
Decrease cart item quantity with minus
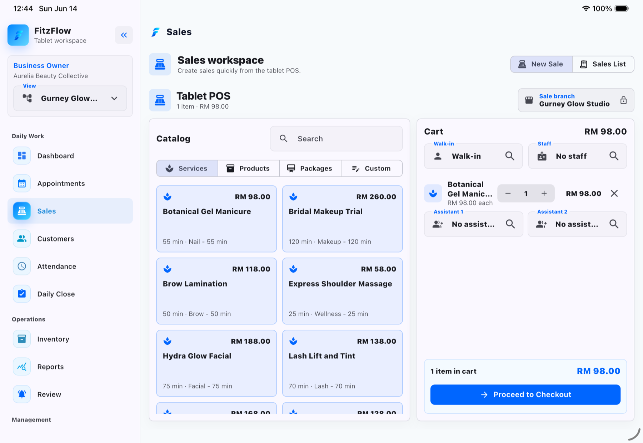pyautogui.click(x=508, y=194)
